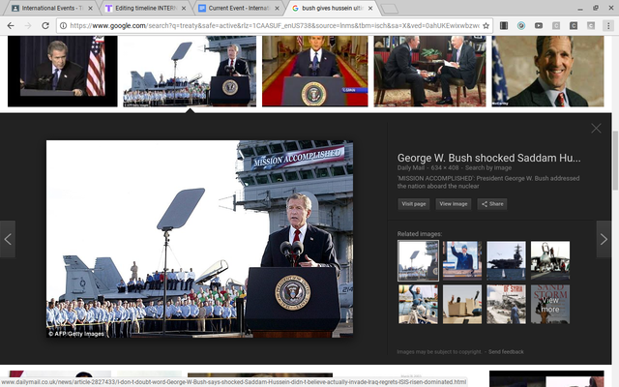This screenshot has width=619, height=387.
Task: Open related image of fighter jet on deck
Action: click(550, 260)
